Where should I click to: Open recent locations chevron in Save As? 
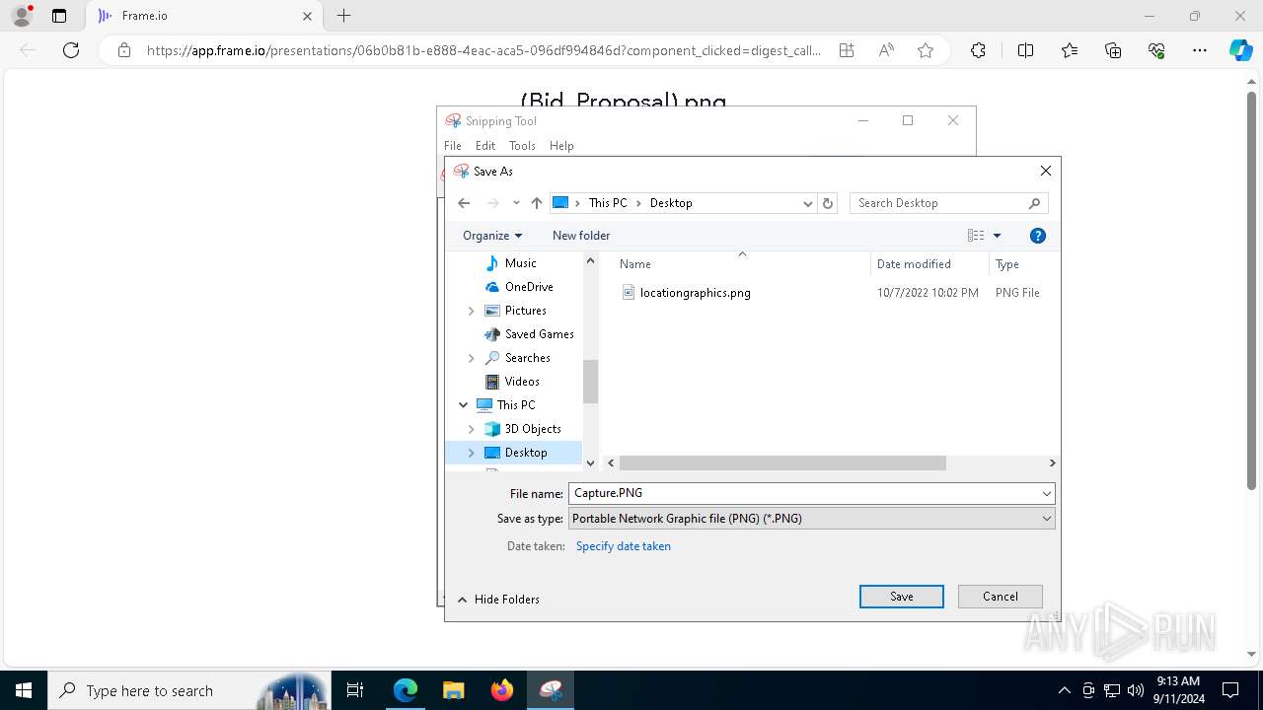point(516,203)
